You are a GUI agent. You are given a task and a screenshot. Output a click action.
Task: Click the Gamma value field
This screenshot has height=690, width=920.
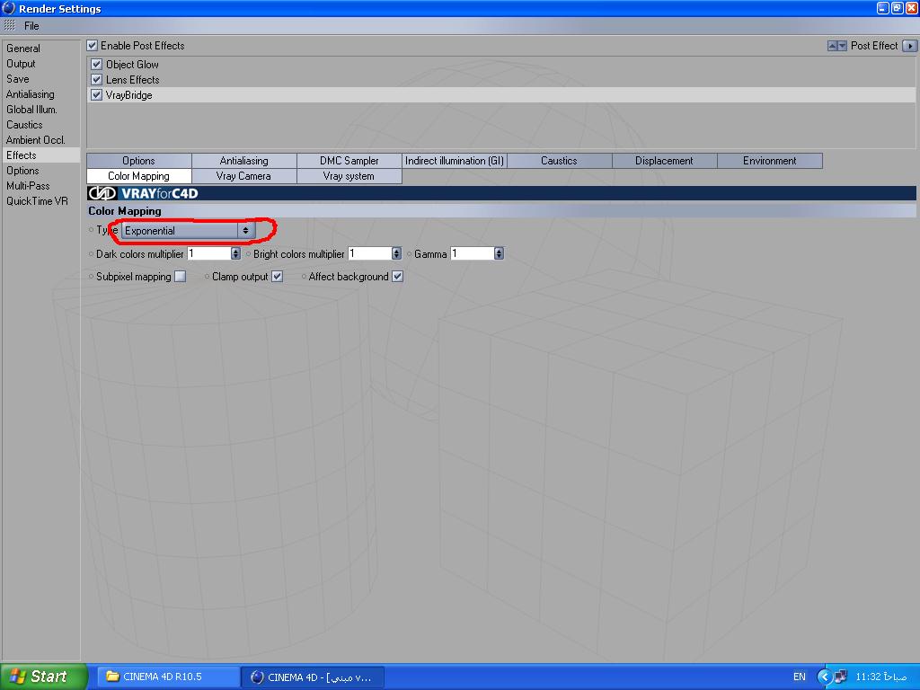pyautogui.click(x=472, y=253)
